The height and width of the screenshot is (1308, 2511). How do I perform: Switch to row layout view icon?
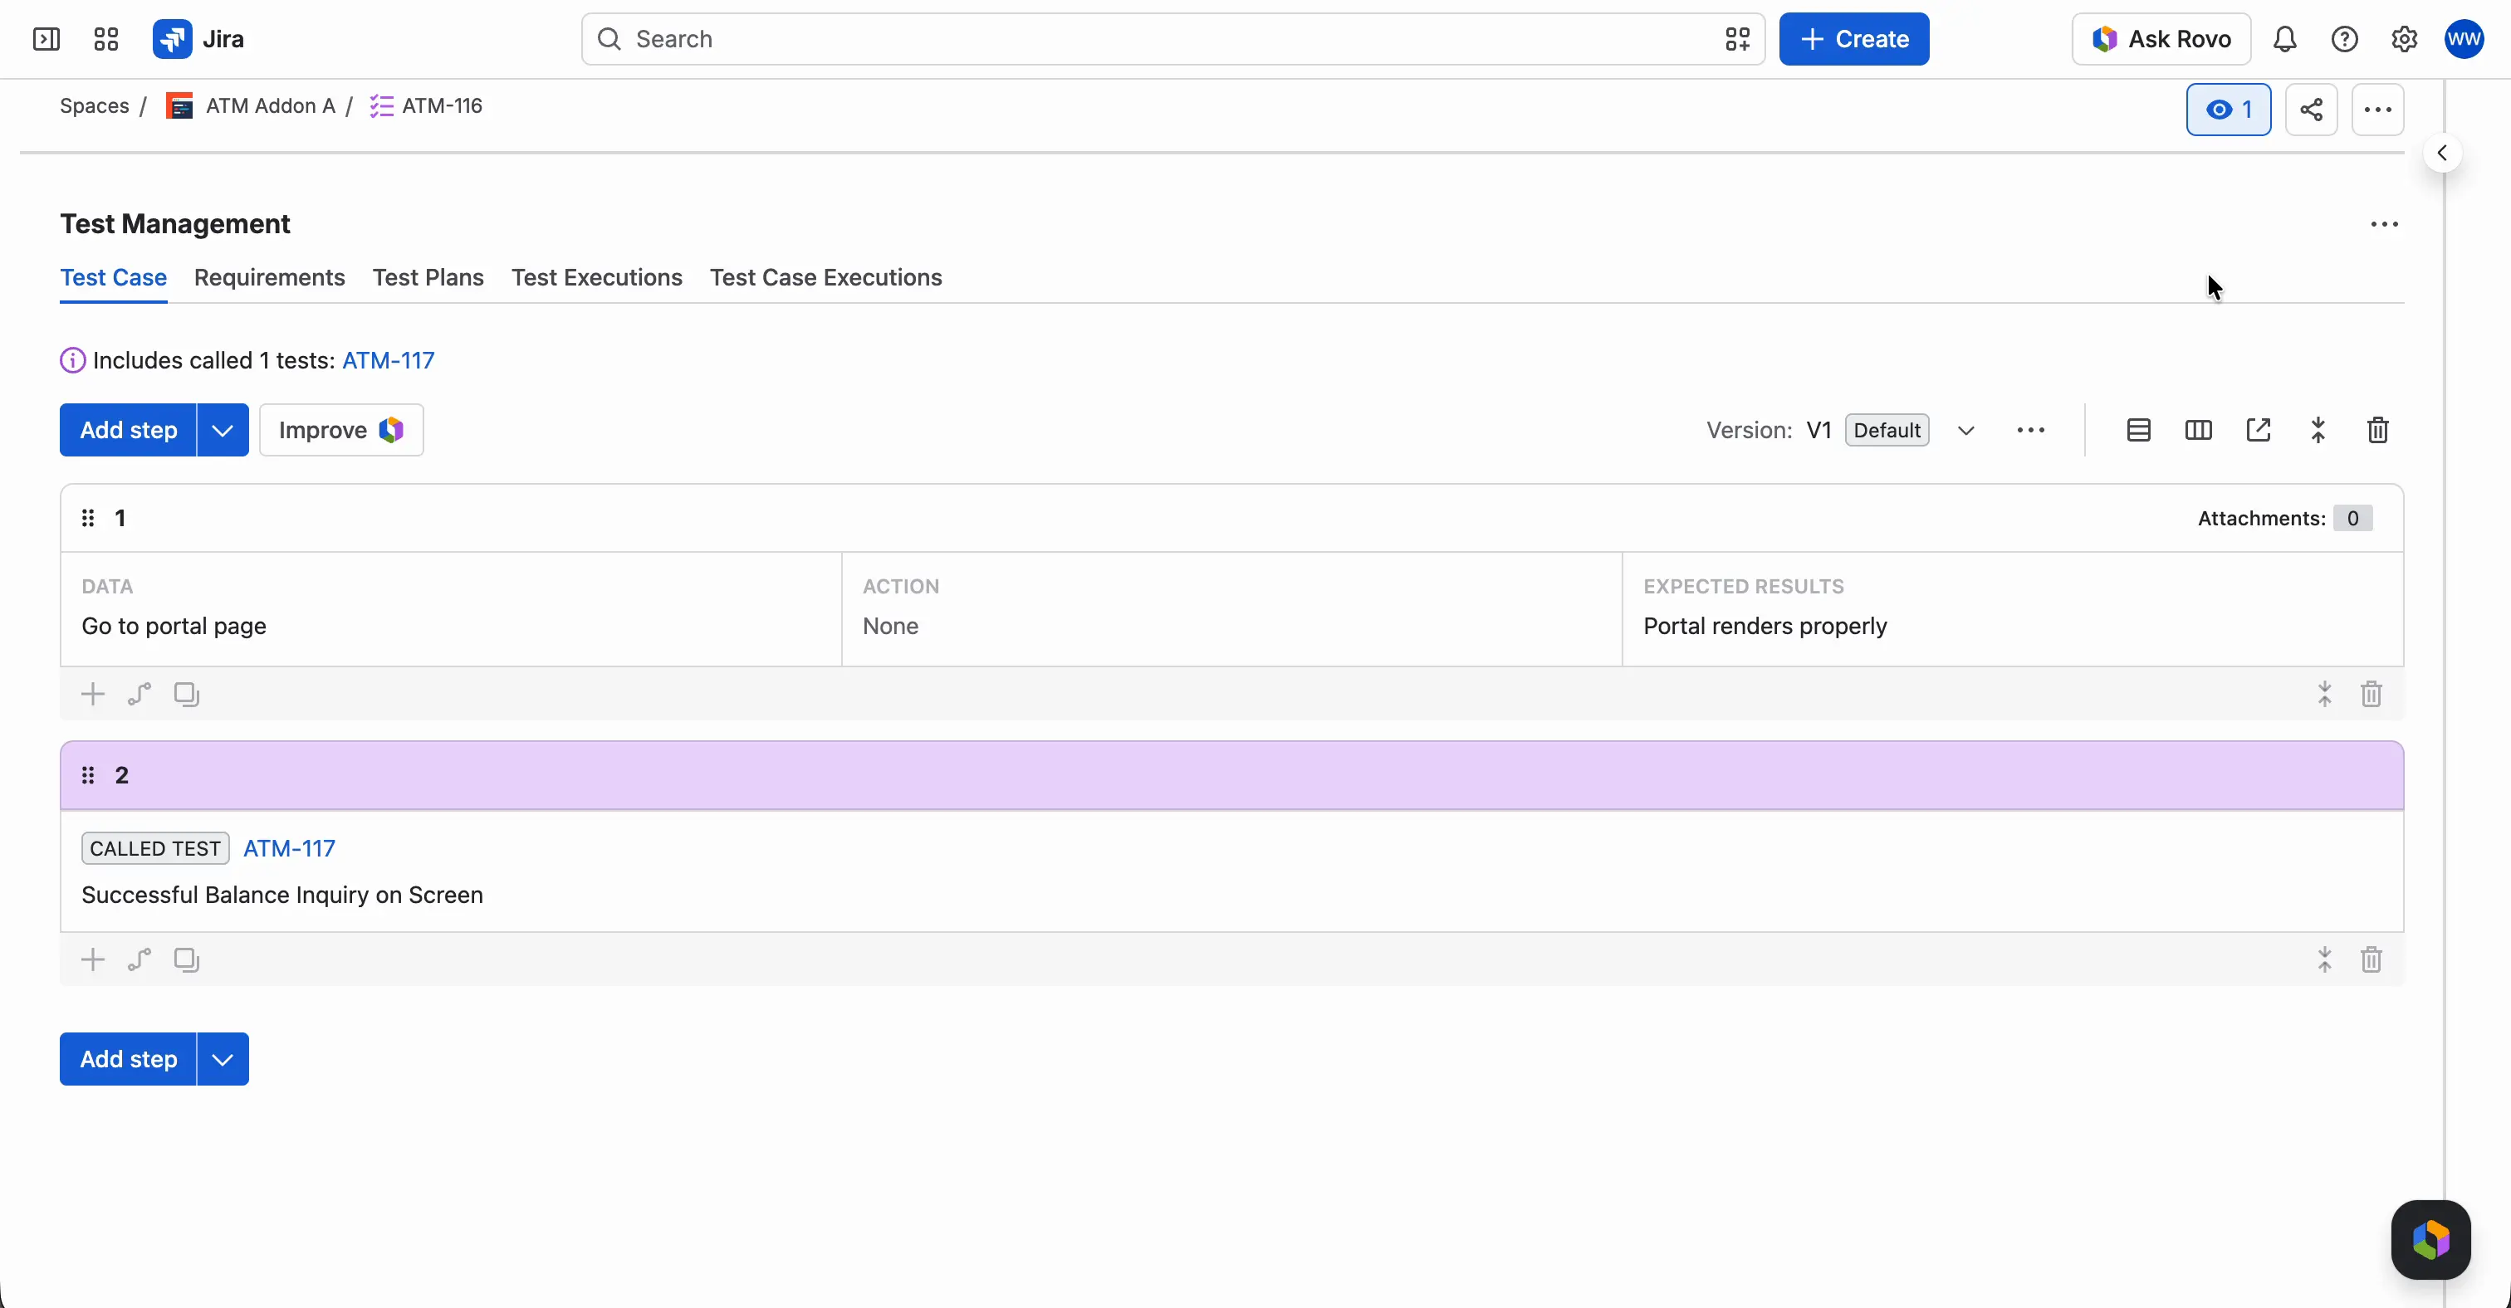tap(2139, 430)
